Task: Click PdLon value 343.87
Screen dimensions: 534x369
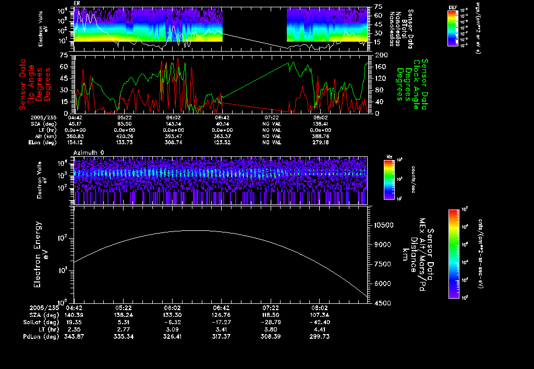Action: pos(74,337)
